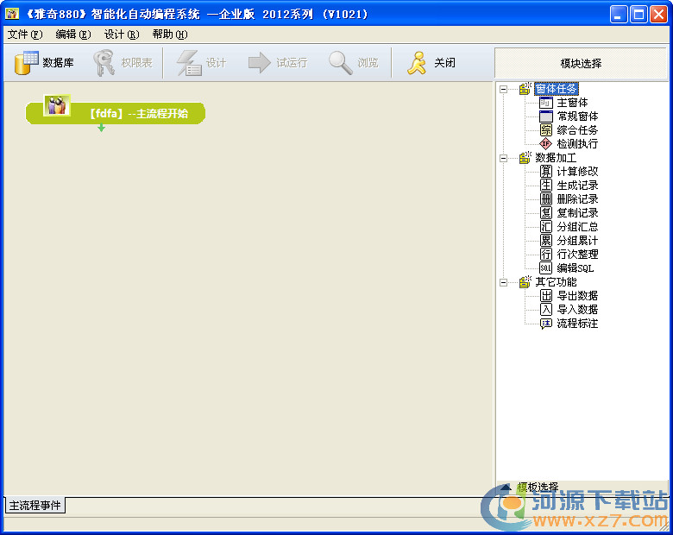Click the 生成记录 icon
Screen dimensions: 673x535
tap(546, 185)
